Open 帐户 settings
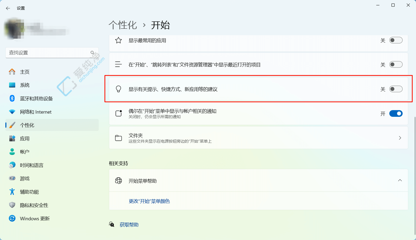416x240 pixels. (25, 151)
